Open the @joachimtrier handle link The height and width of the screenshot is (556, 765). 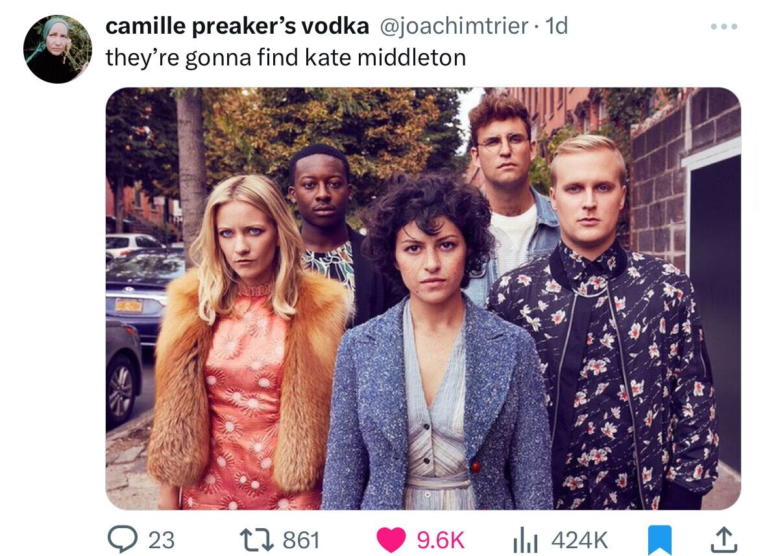point(454,26)
